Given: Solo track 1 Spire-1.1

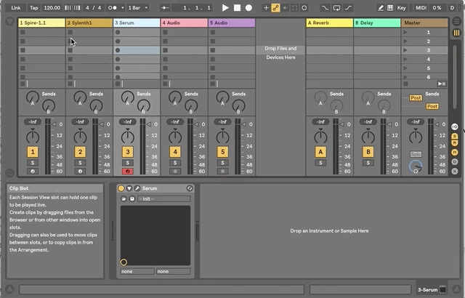Looking at the screenshot, I should [x=32, y=163].
